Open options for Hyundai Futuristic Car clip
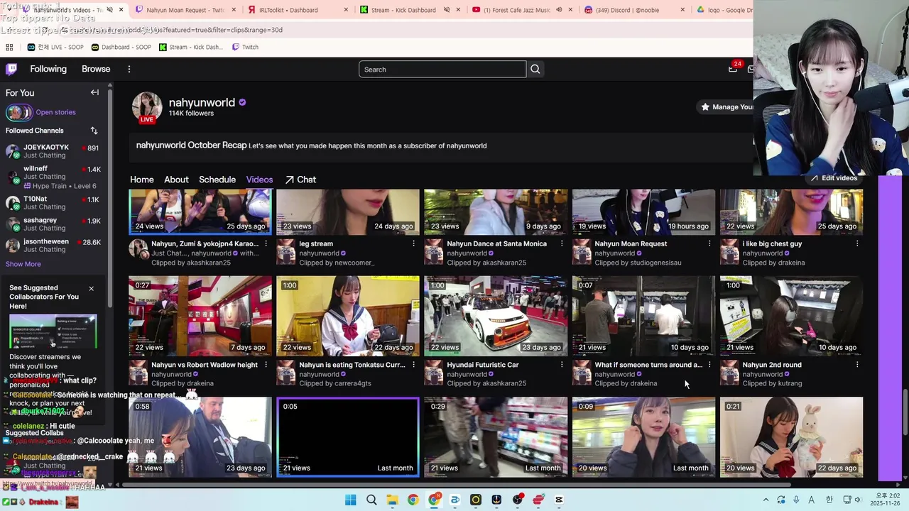Viewport: 909px width, 511px height. point(561,365)
